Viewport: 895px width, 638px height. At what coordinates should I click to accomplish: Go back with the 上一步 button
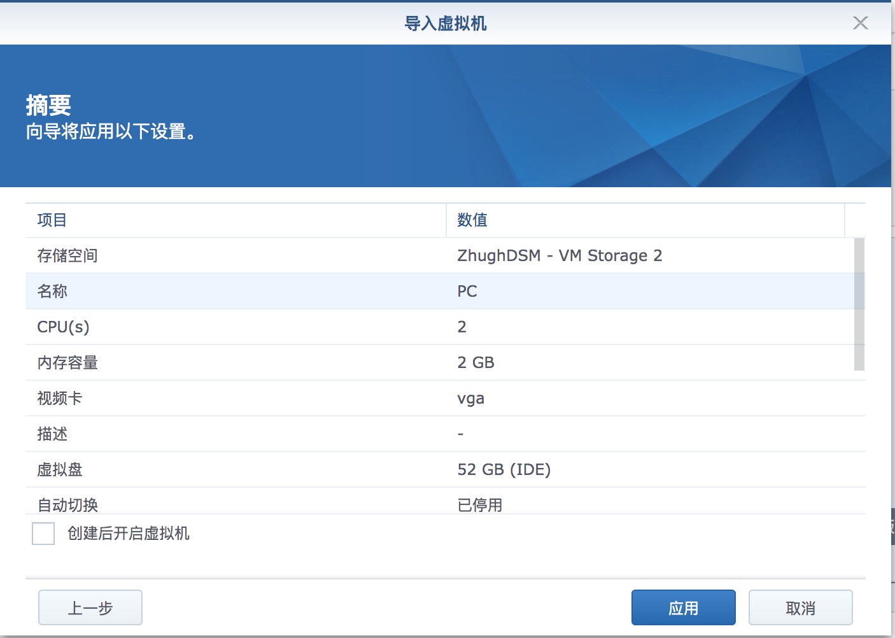point(90,607)
